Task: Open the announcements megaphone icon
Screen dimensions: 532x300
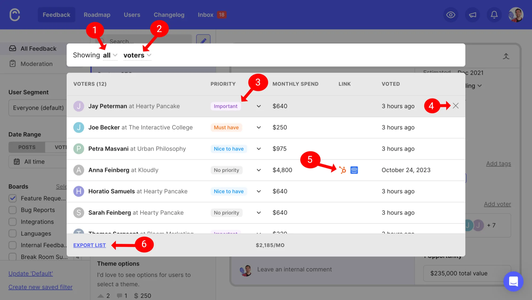Action: click(472, 15)
